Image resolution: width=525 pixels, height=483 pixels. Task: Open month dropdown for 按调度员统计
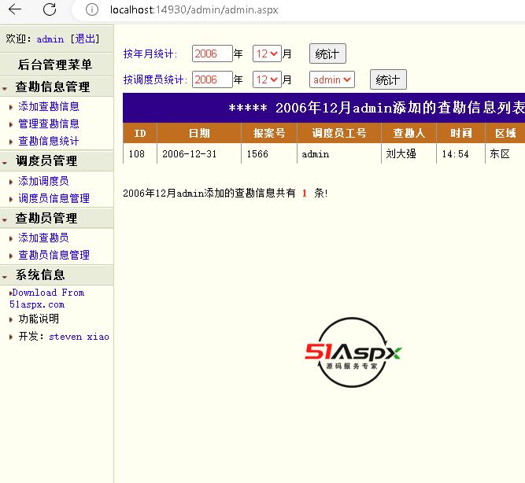pyautogui.click(x=266, y=79)
